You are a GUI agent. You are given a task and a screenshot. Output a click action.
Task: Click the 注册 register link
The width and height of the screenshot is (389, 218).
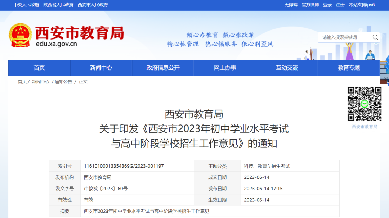[340, 5]
